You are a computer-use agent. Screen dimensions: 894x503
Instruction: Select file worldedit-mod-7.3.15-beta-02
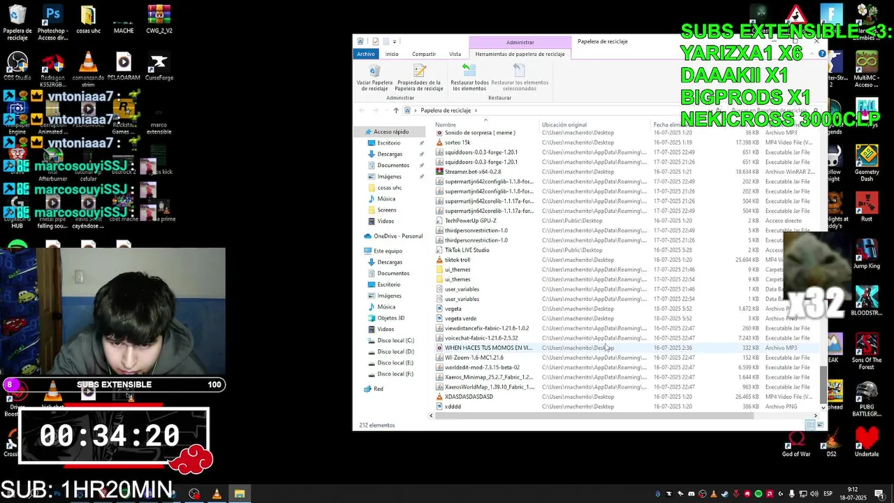pyautogui.click(x=482, y=367)
